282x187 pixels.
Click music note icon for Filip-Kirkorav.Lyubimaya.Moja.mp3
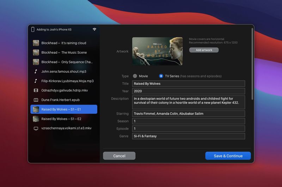coord(36,81)
